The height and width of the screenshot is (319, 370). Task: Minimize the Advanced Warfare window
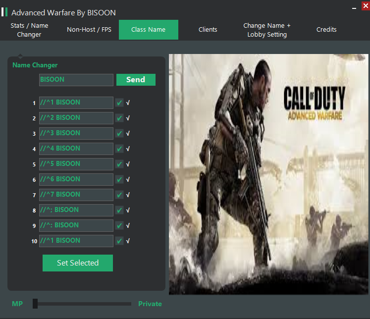(x=354, y=8)
